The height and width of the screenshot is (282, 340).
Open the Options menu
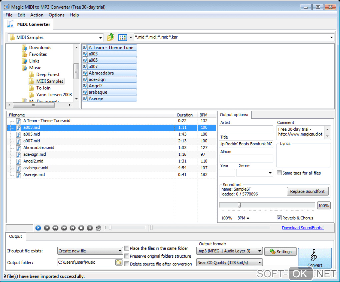tap(57, 15)
